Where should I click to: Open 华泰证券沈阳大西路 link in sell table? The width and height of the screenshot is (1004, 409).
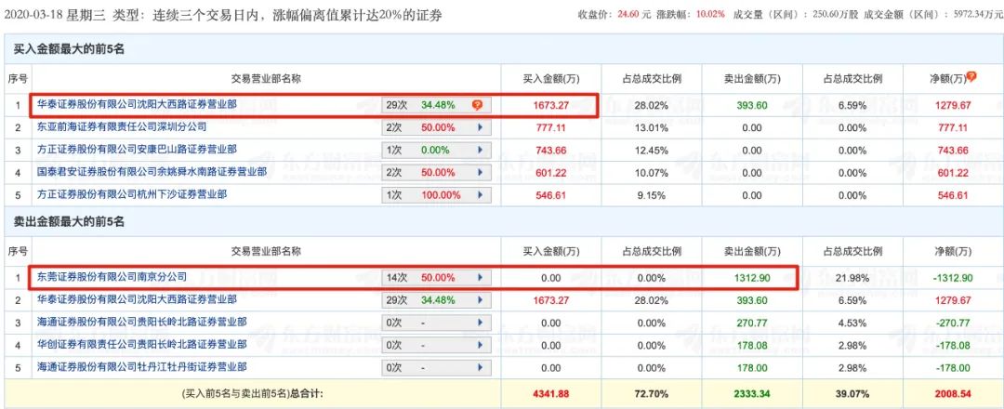click(137, 299)
